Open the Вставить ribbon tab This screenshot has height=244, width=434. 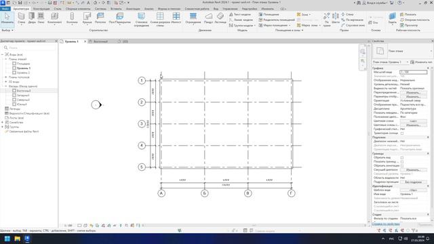click(116, 9)
